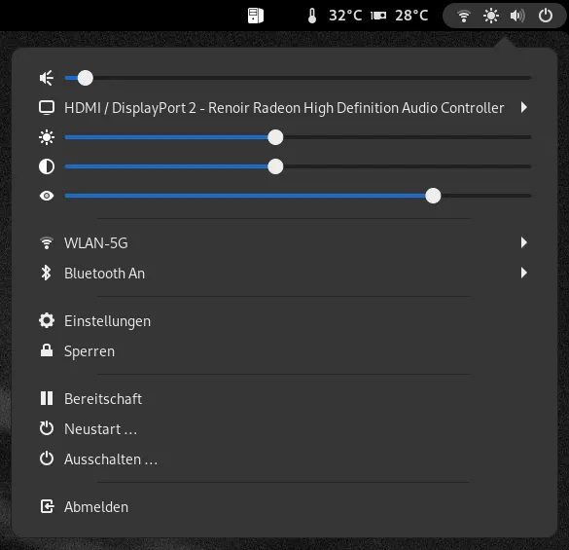Expand the WLAN-5G submenu arrow

click(x=523, y=242)
